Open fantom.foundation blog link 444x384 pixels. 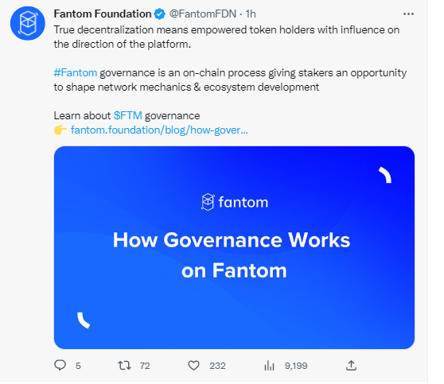pos(159,130)
